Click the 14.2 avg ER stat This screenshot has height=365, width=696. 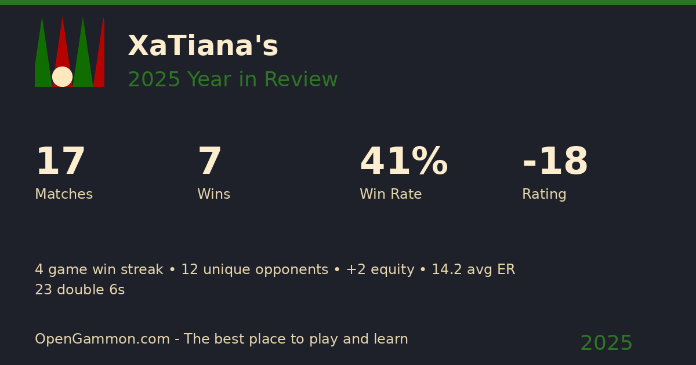click(473, 270)
